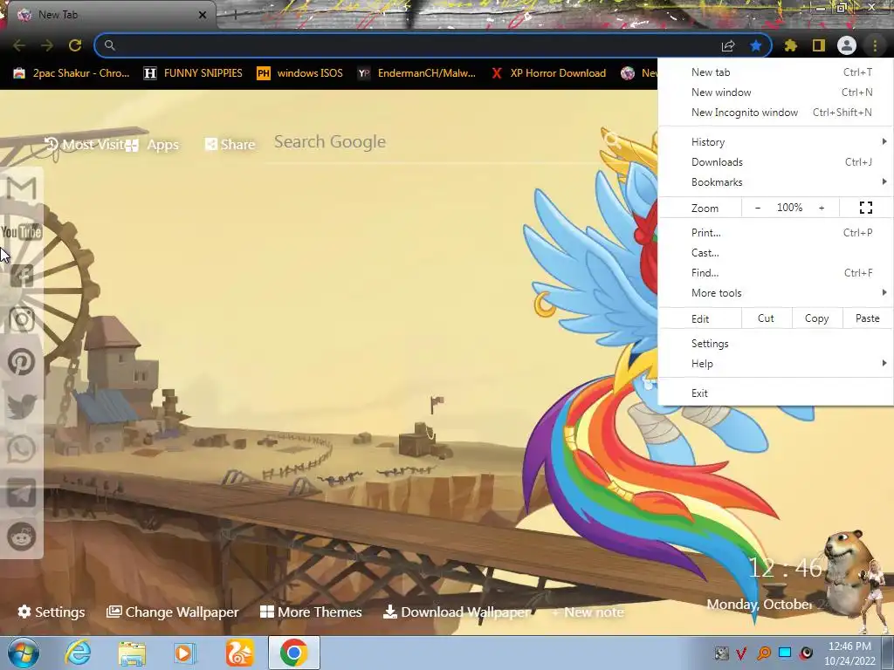Decrease zoom with minus button
Screen dimensions: 894x670
pos(758,208)
